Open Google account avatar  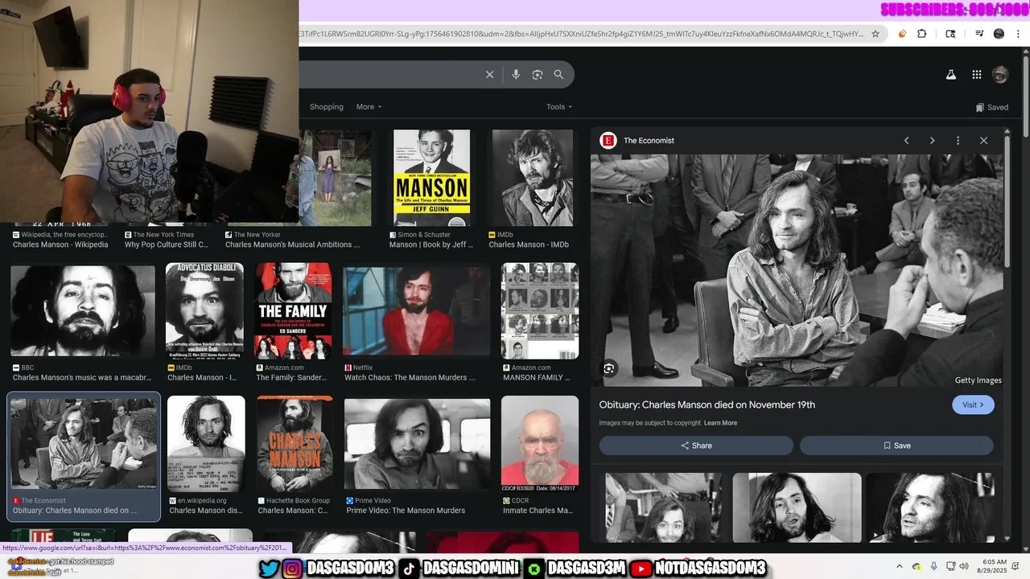[1000, 75]
